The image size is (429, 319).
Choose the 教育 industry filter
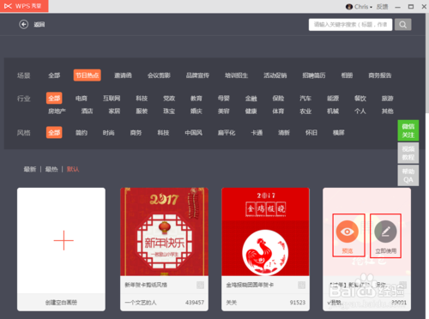[x=196, y=99]
